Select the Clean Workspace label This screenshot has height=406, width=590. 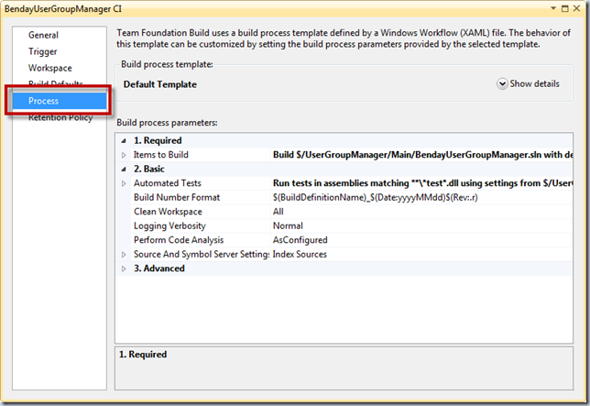pos(168,212)
